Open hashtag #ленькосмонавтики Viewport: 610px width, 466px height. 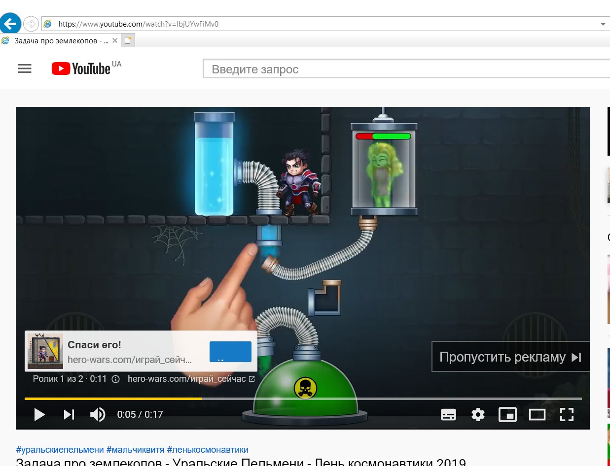pyautogui.click(x=208, y=449)
